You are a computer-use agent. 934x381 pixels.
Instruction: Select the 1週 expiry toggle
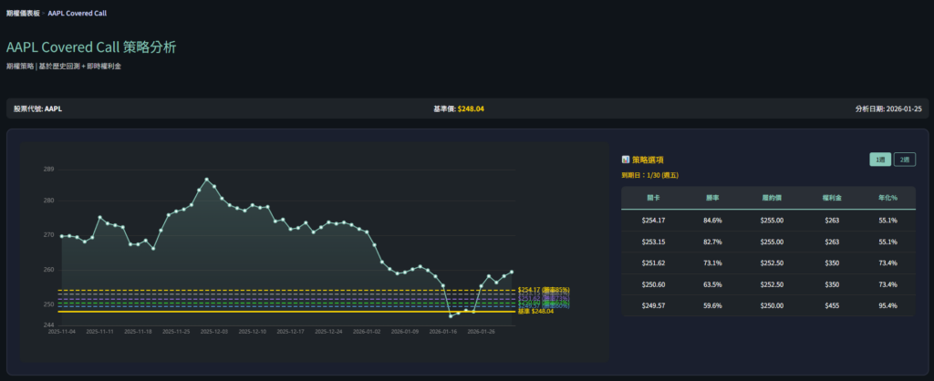point(879,160)
